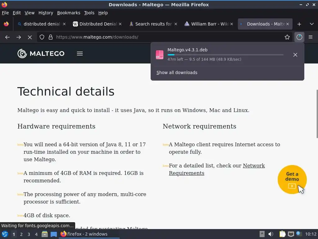Screen dimensions: 318x239
Task: Go forward using the forward arrow
Action: (x=19, y=37)
